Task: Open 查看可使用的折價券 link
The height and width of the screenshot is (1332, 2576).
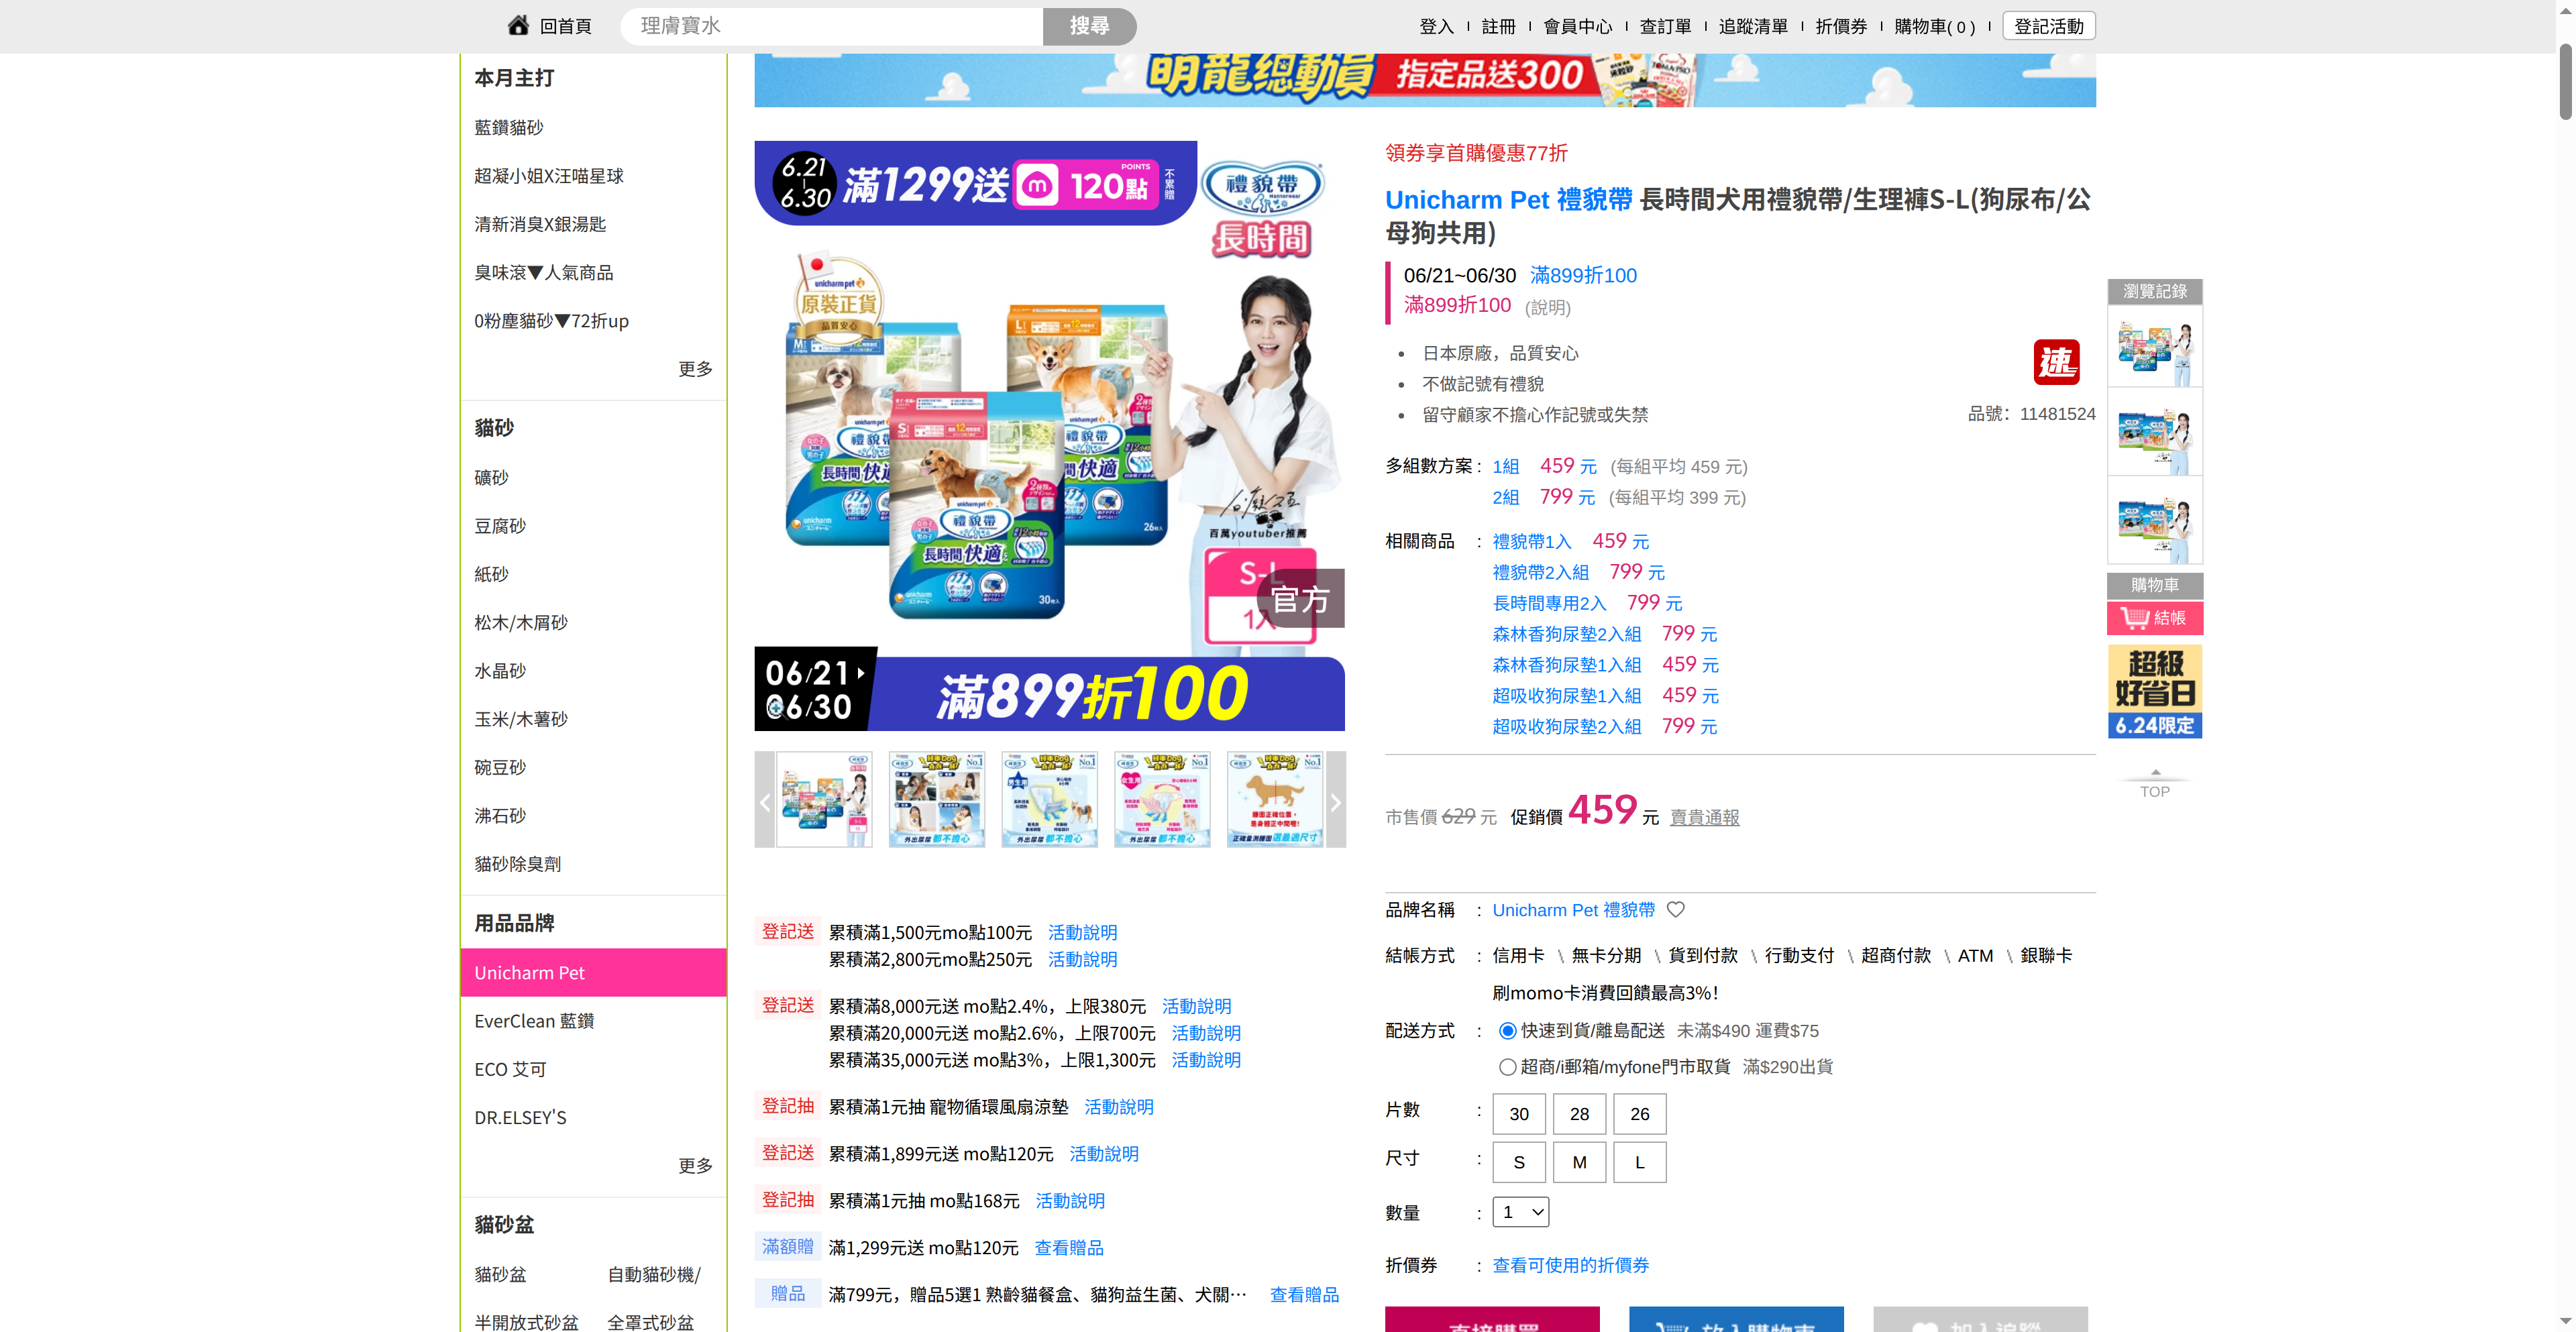Action: pos(1570,1265)
